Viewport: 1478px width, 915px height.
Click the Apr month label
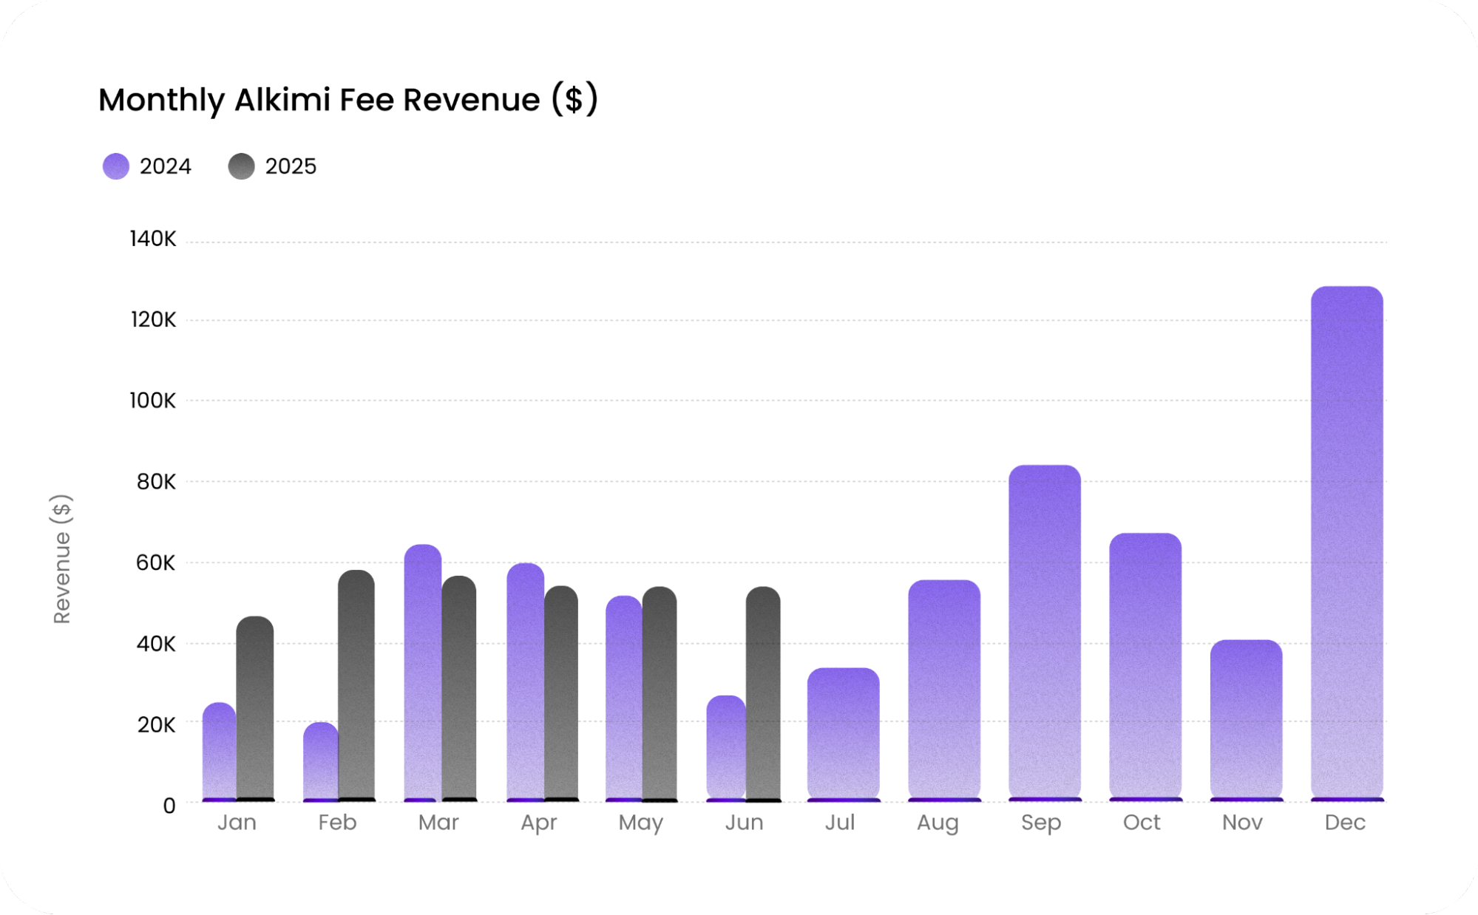[539, 823]
